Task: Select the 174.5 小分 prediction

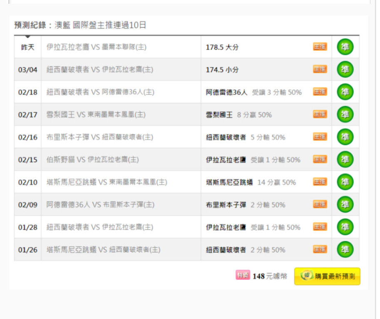Action: (x=222, y=70)
